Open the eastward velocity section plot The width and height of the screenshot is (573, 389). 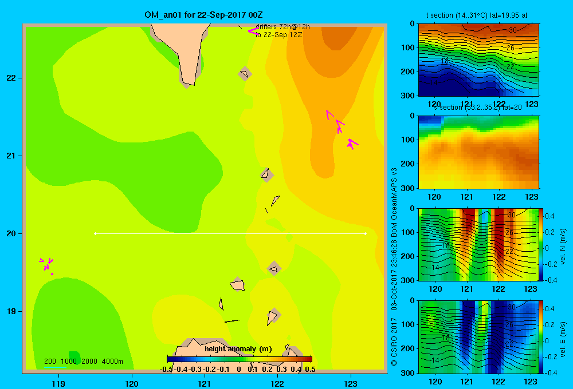click(478, 337)
